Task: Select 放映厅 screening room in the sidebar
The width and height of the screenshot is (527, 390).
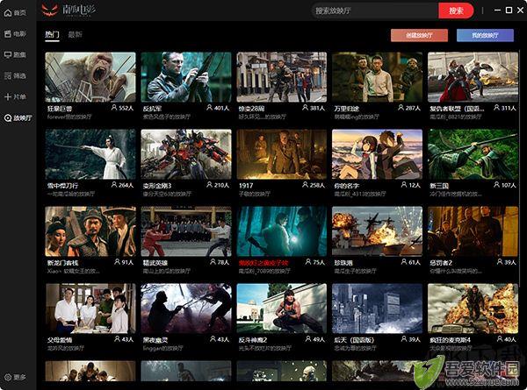Action: pos(18,118)
